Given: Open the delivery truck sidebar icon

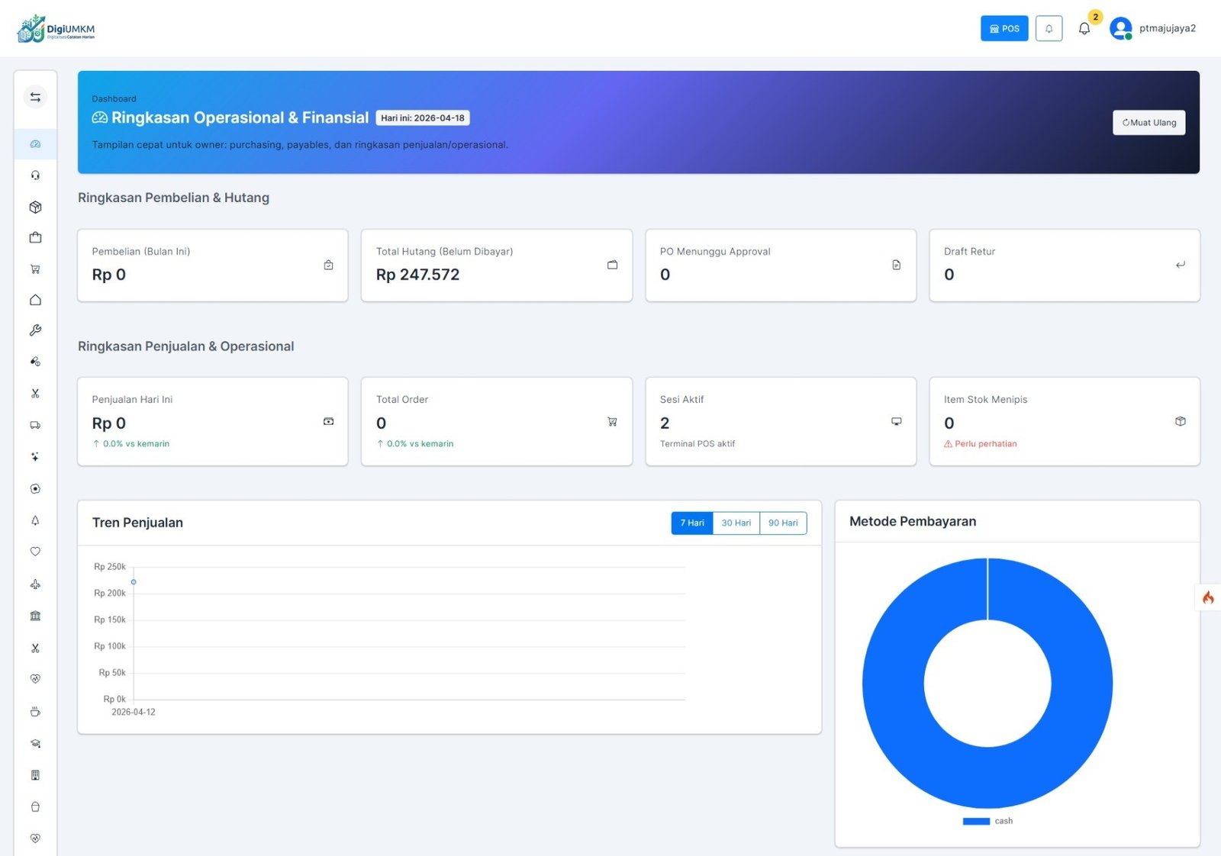Looking at the screenshot, I should point(35,425).
